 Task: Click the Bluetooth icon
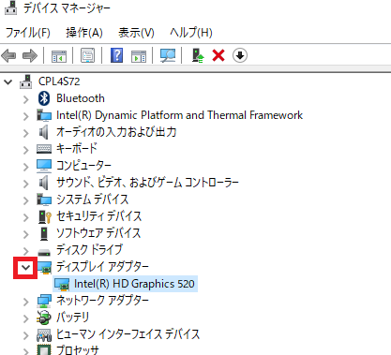click(44, 98)
